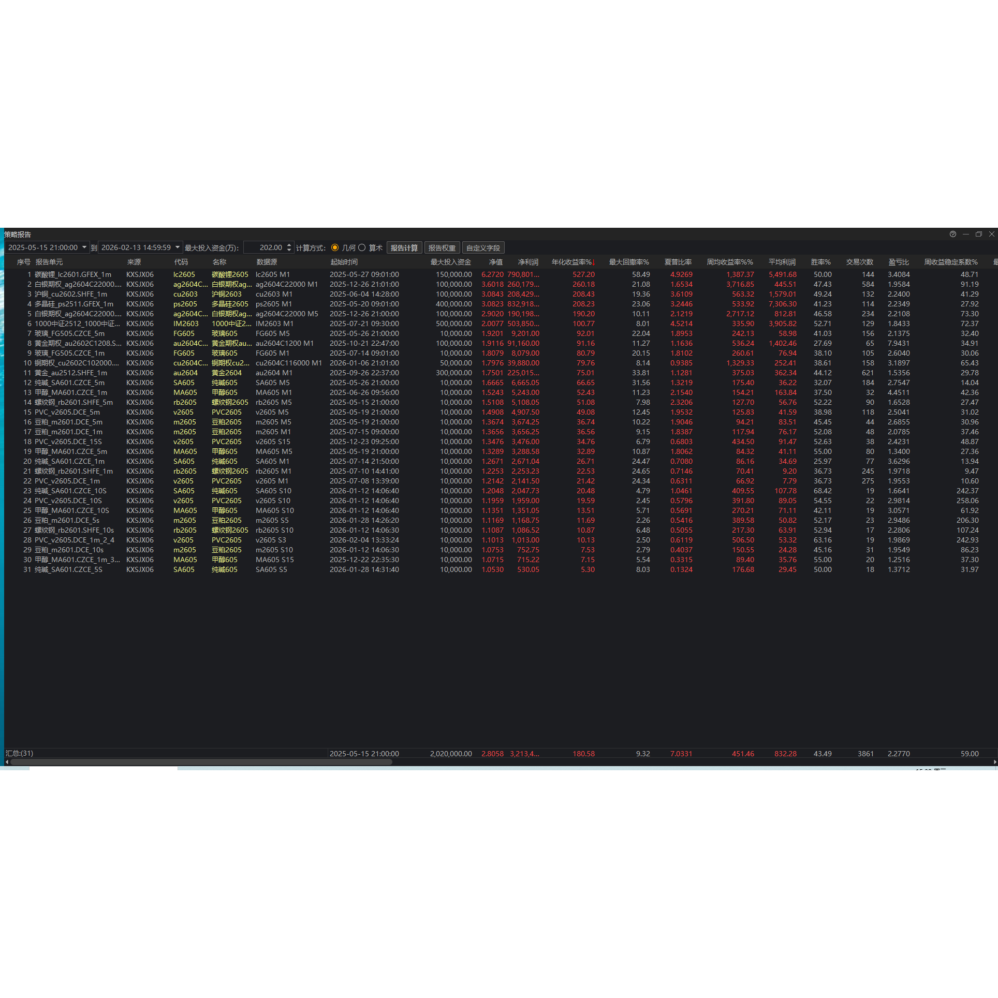Select the 算术 calculation radio button

[362, 248]
